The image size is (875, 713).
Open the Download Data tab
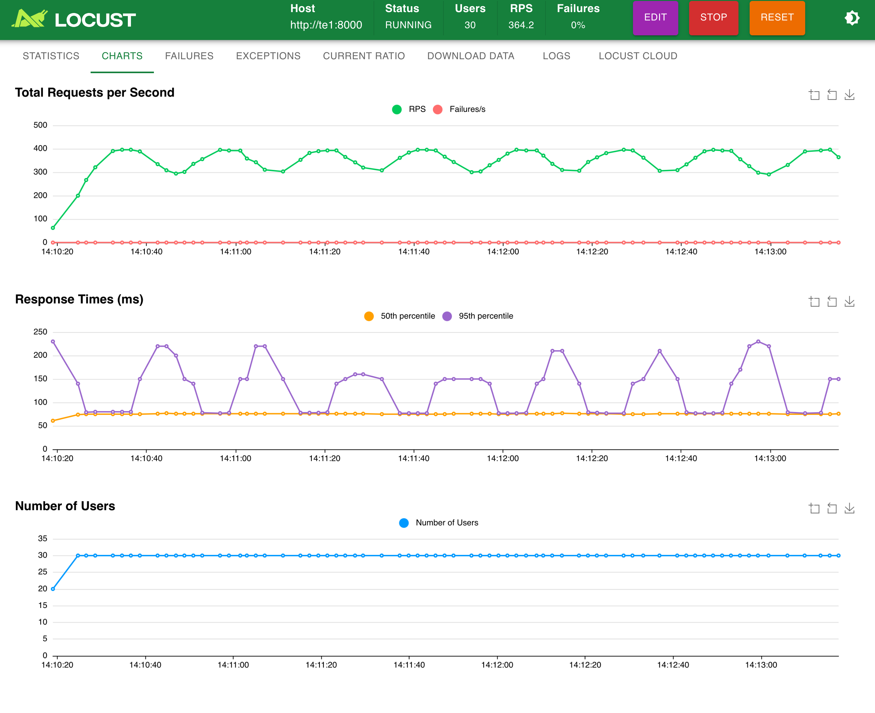[471, 56]
